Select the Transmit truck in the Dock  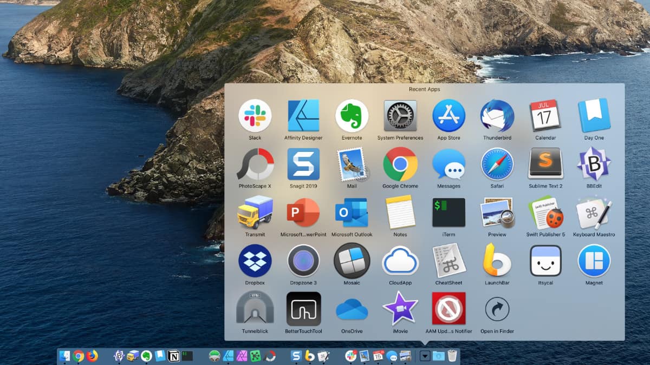pyautogui.click(x=133, y=355)
